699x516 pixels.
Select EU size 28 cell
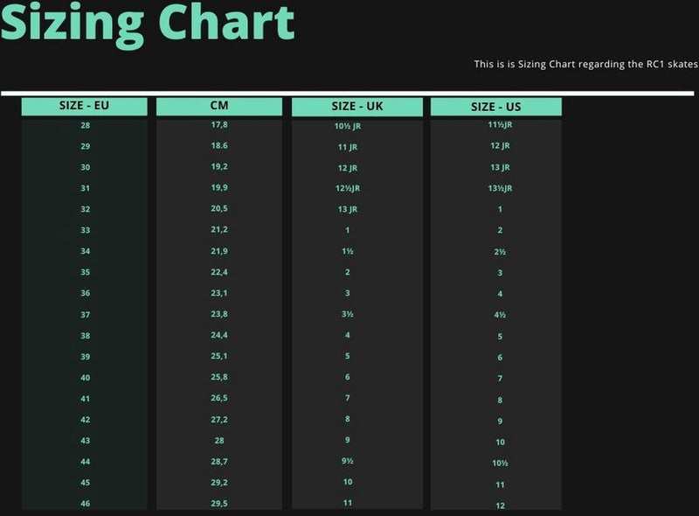pyautogui.click(x=85, y=125)
